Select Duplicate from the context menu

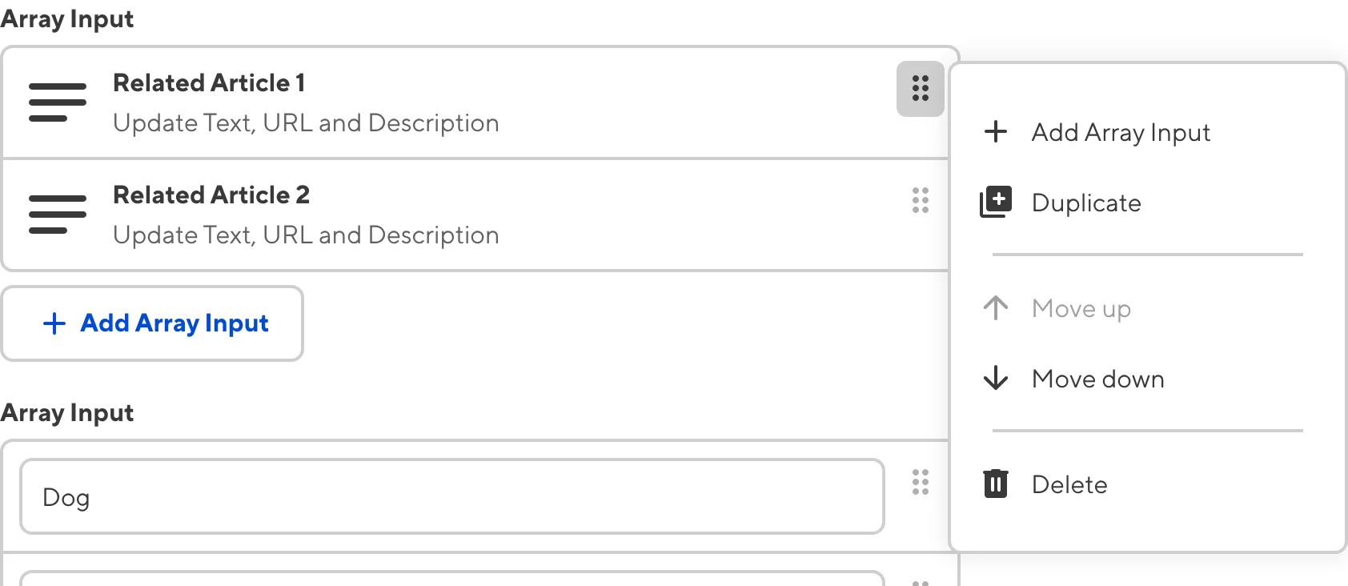(1086, 203)
